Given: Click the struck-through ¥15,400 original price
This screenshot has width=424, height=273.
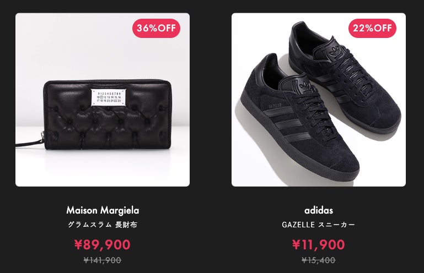Looking at the screenshot, I should click(319, 260).
